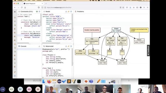The width and height of the screenshot is (166, 93).
Task: Click the info icon at the sidebar bottom
Action: click(15, 76)
